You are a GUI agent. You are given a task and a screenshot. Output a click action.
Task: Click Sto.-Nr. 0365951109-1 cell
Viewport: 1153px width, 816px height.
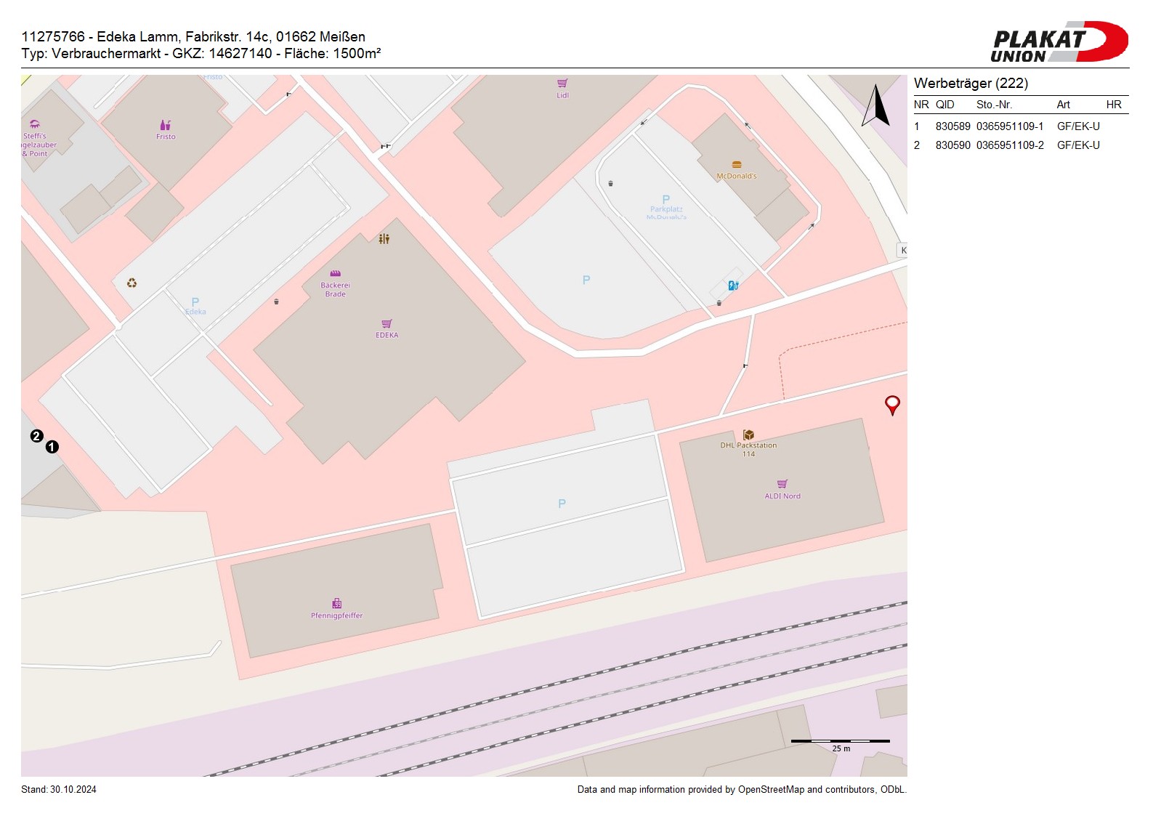click(1010, 126)
